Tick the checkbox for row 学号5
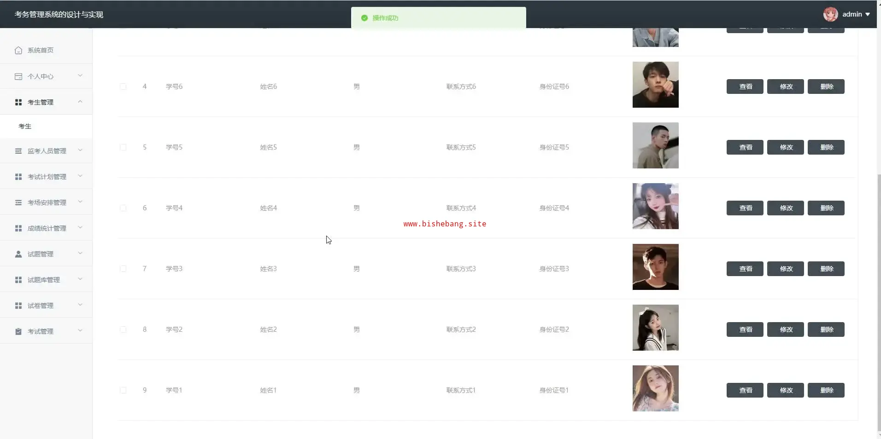Image resolution: width=881 pixels, height=439 pixels. tap(123, 147)
